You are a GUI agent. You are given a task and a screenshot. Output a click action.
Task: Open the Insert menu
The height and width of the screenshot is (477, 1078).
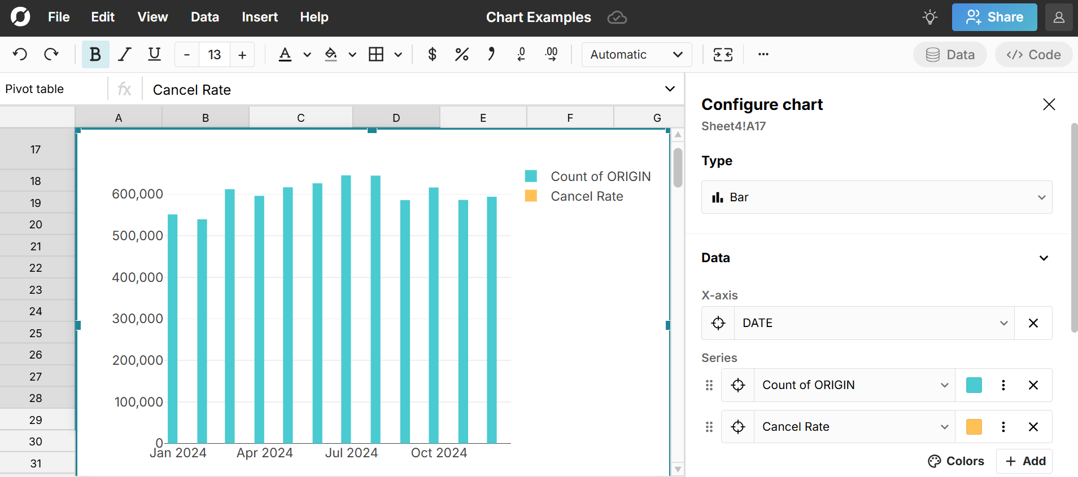[260, 17]
